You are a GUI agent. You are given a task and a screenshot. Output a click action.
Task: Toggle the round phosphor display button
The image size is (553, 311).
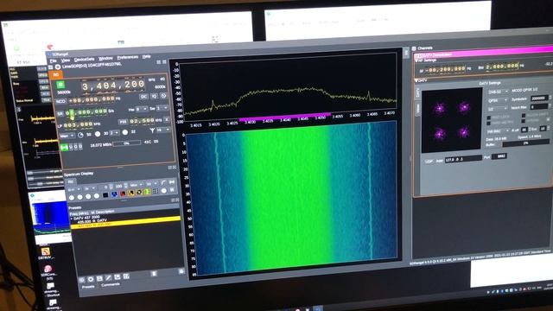click(x=139, y=192)
